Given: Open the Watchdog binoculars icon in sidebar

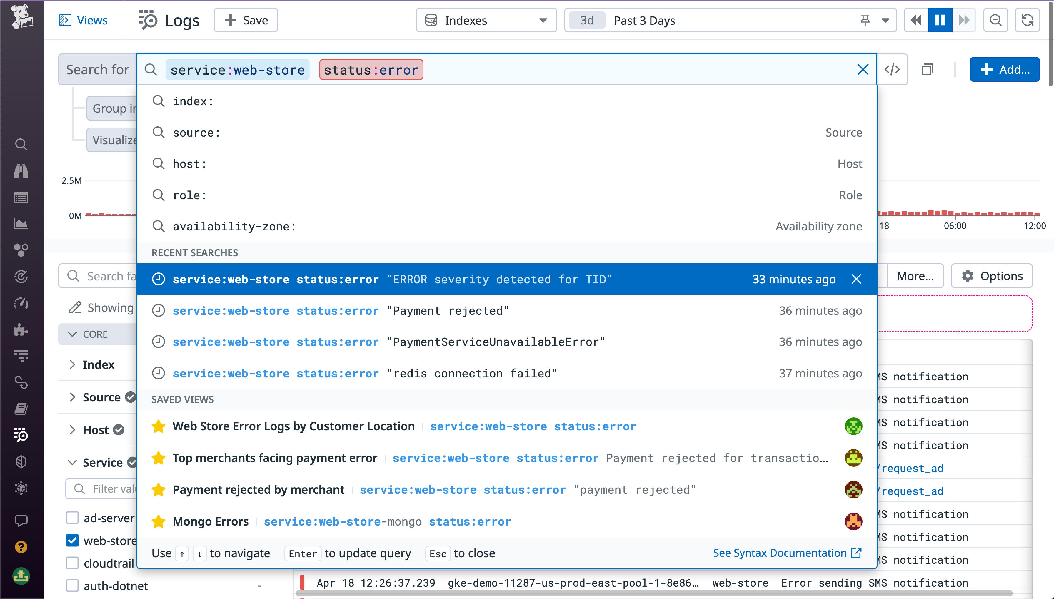Looking at the screenshot, I should pyautogui.click(x=21, y=171).
